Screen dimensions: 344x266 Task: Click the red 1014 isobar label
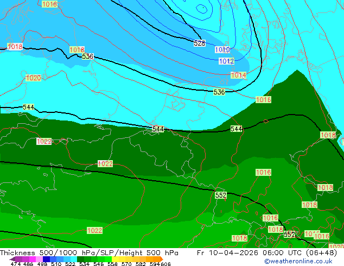point(239,75)
